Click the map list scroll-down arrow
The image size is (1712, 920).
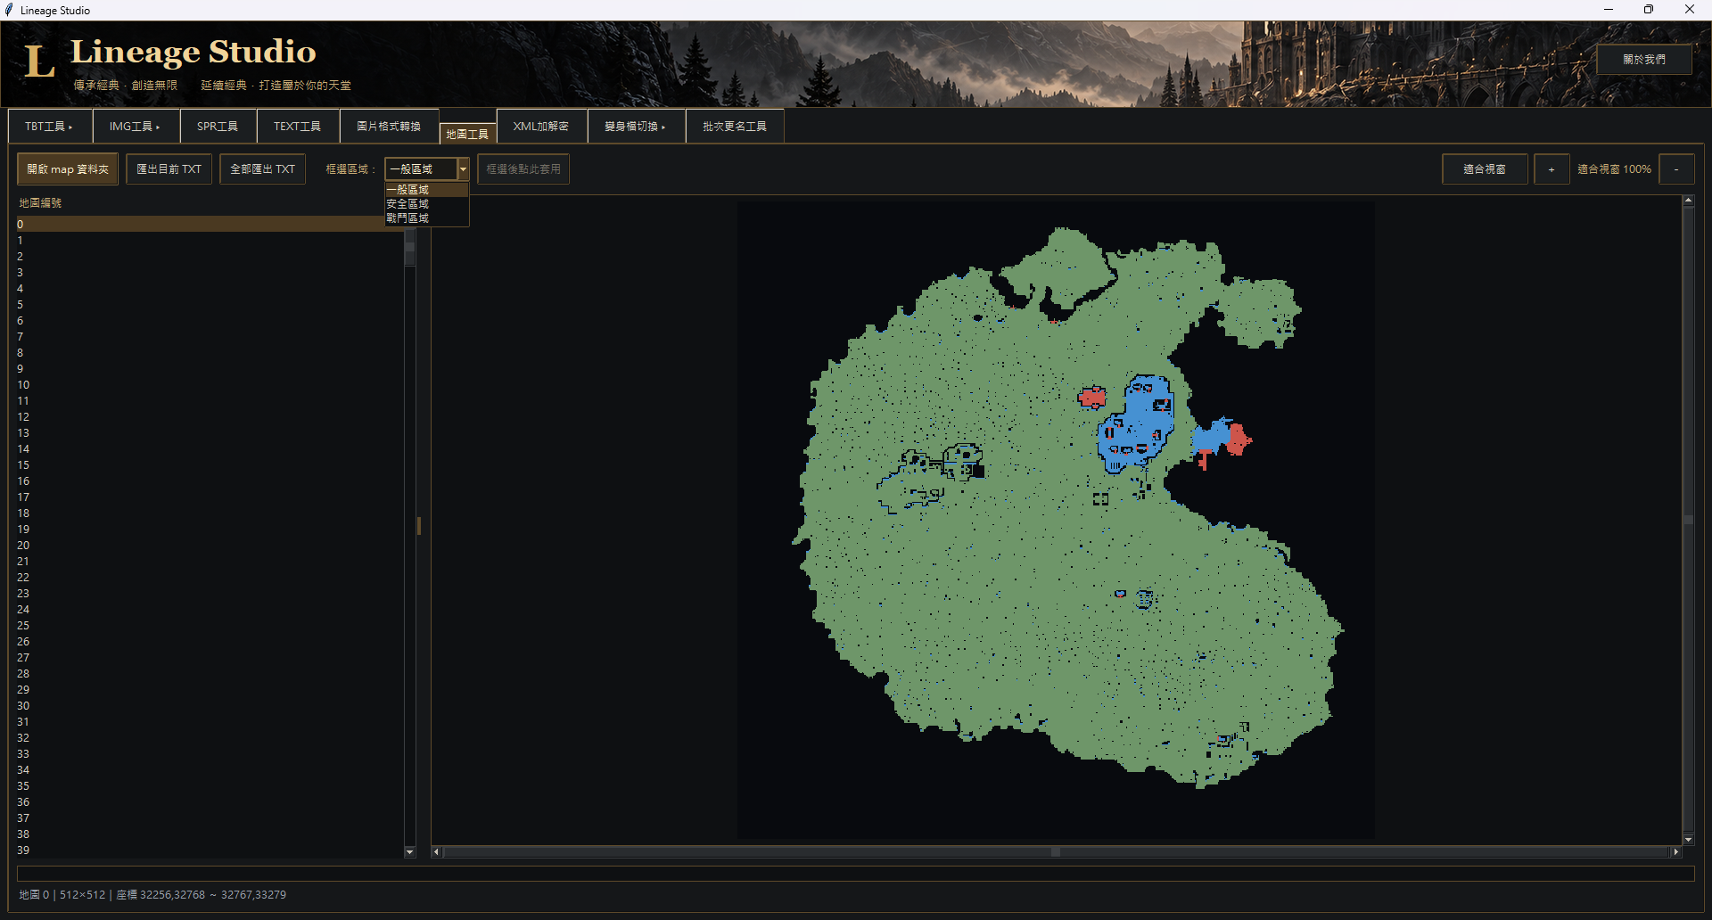pyautogui.click(x=409, y=852)
